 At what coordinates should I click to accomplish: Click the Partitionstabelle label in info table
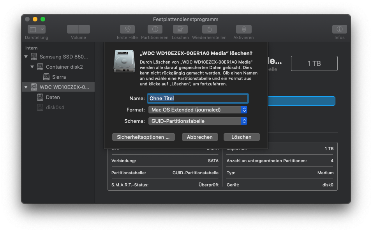pos(129,173)
